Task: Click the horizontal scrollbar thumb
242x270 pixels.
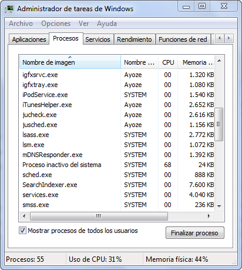Action: click(99, 216)
